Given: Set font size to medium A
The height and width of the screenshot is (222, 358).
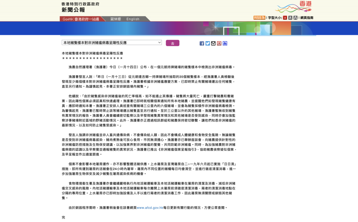Looking at the screenshot, I should coord(291,17).
